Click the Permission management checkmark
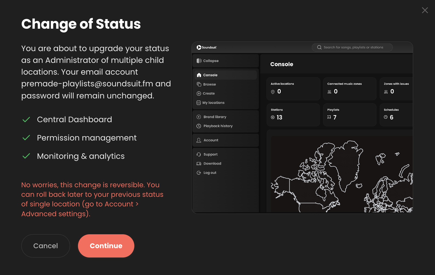Image resolution: width=435 pixels, height=275 pixels. 26,138
